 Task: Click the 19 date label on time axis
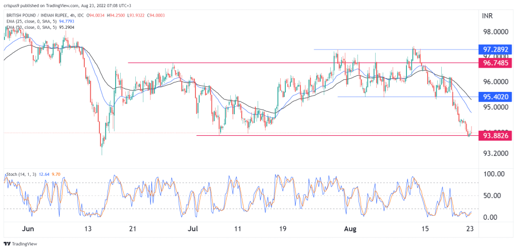pos(283,229)
